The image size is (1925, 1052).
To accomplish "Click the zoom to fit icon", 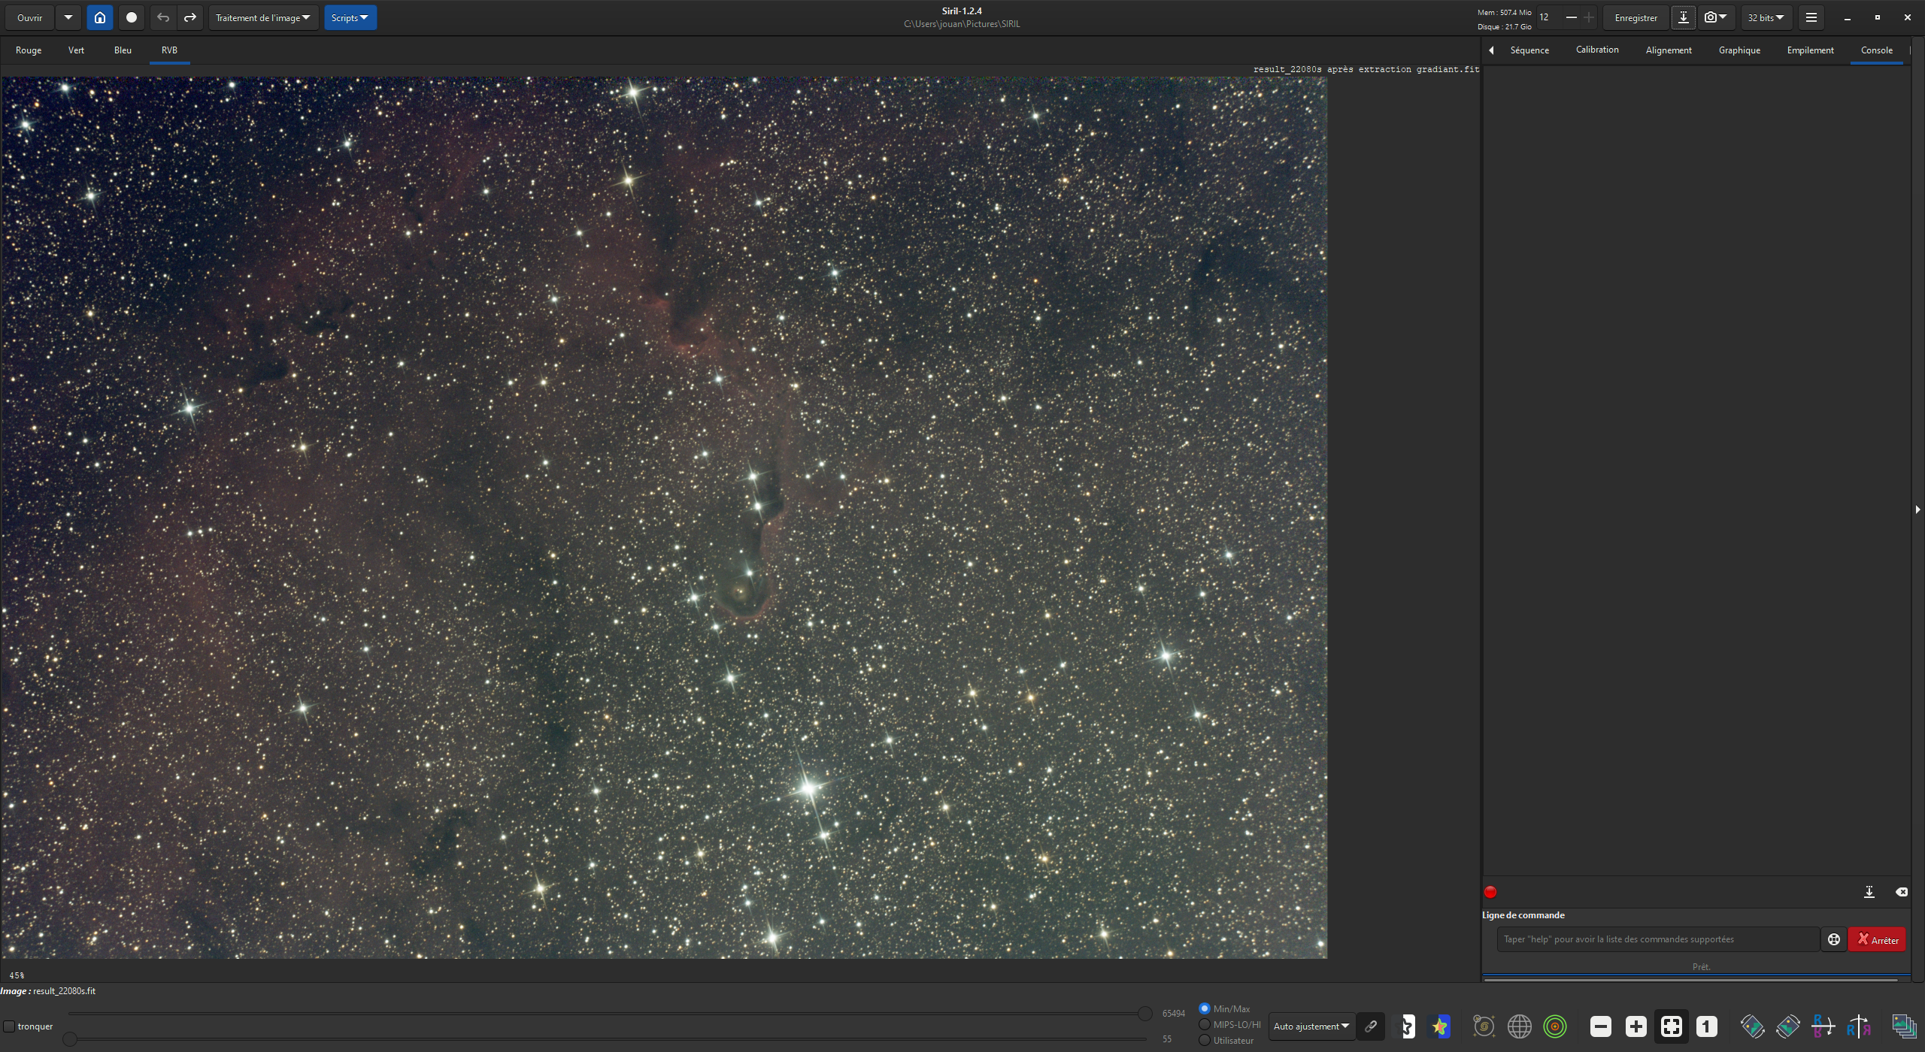I will tap(1671, 1026).
